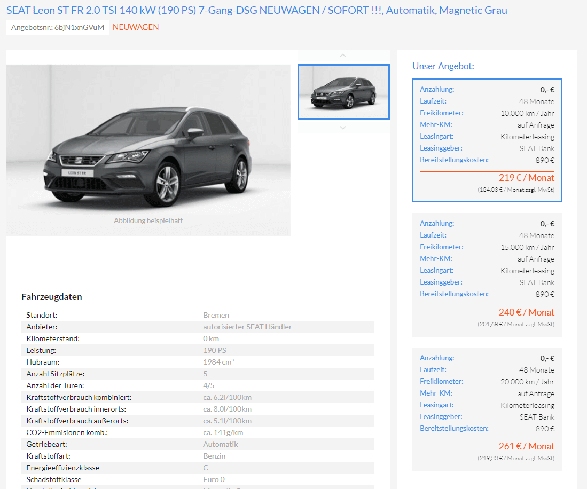Image resolution: width=587 pixels, height=489 pixels.
Task: Click the 20.000 km / Jahr value
Action: tap(528, 382)
